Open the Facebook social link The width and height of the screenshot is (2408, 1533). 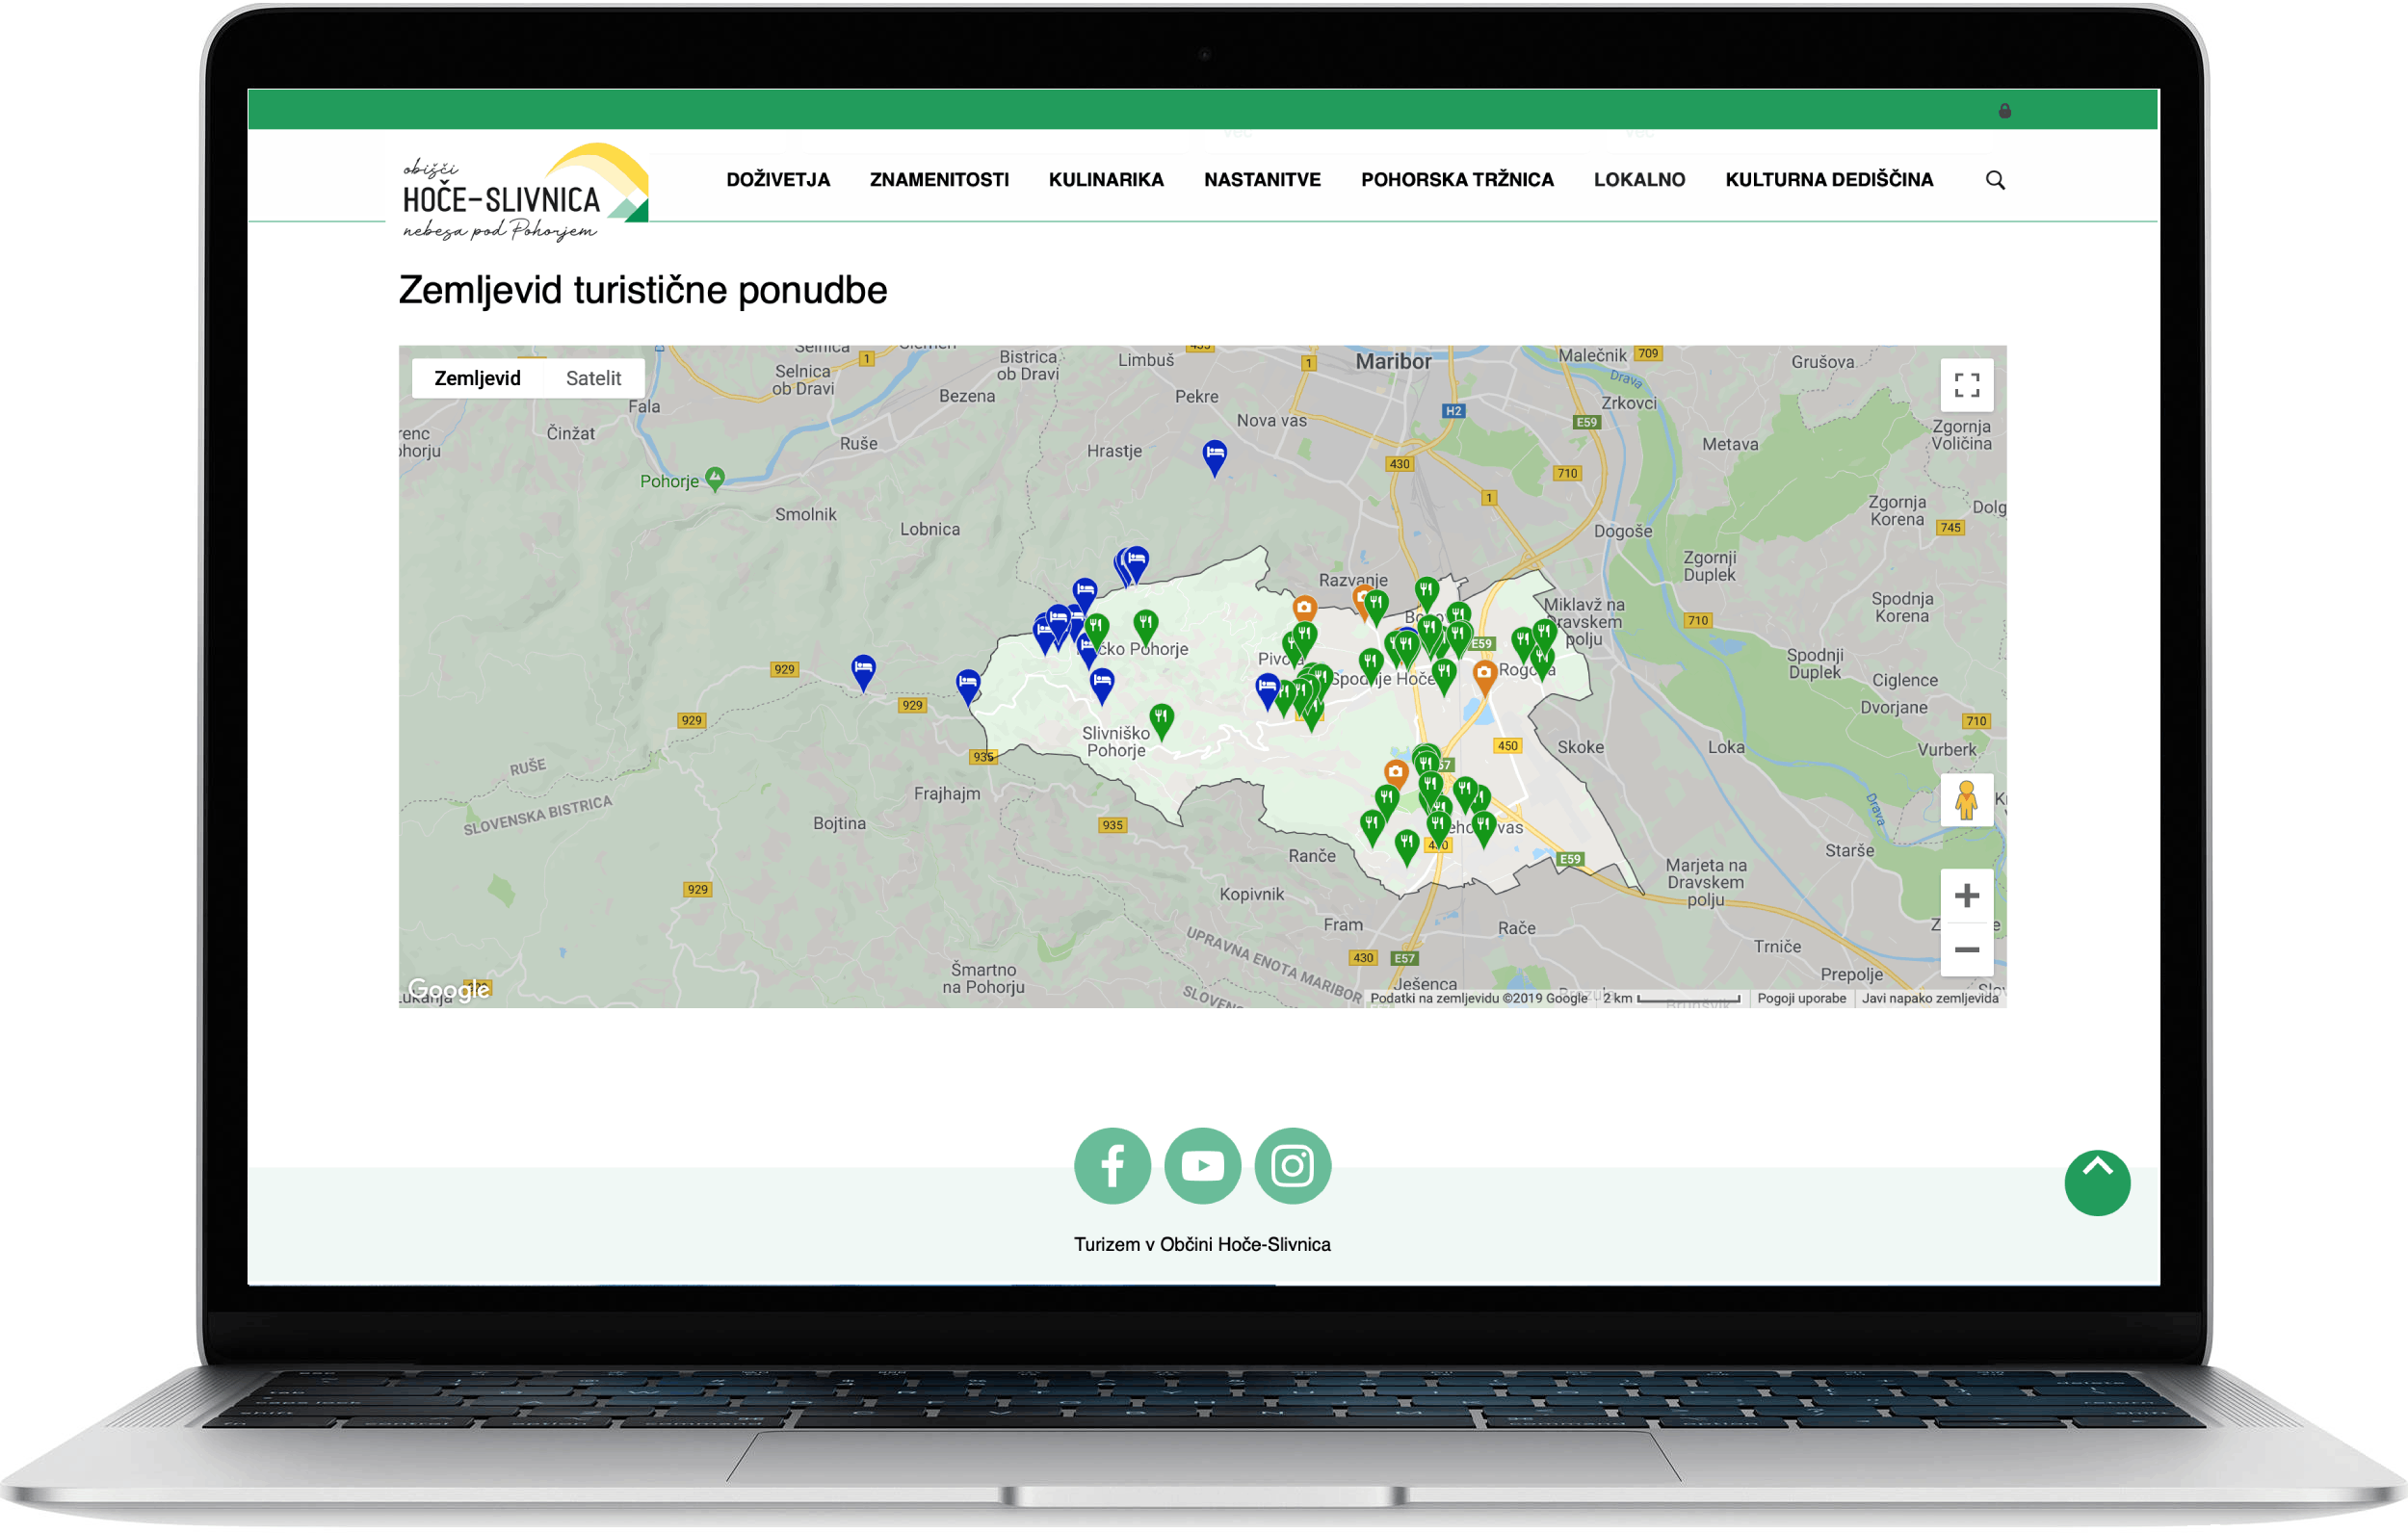(x=1112, y=1166)
